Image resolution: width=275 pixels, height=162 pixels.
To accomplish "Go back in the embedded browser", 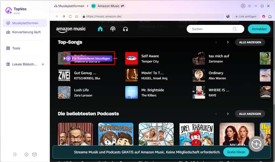I will click(x=57, y=16).
